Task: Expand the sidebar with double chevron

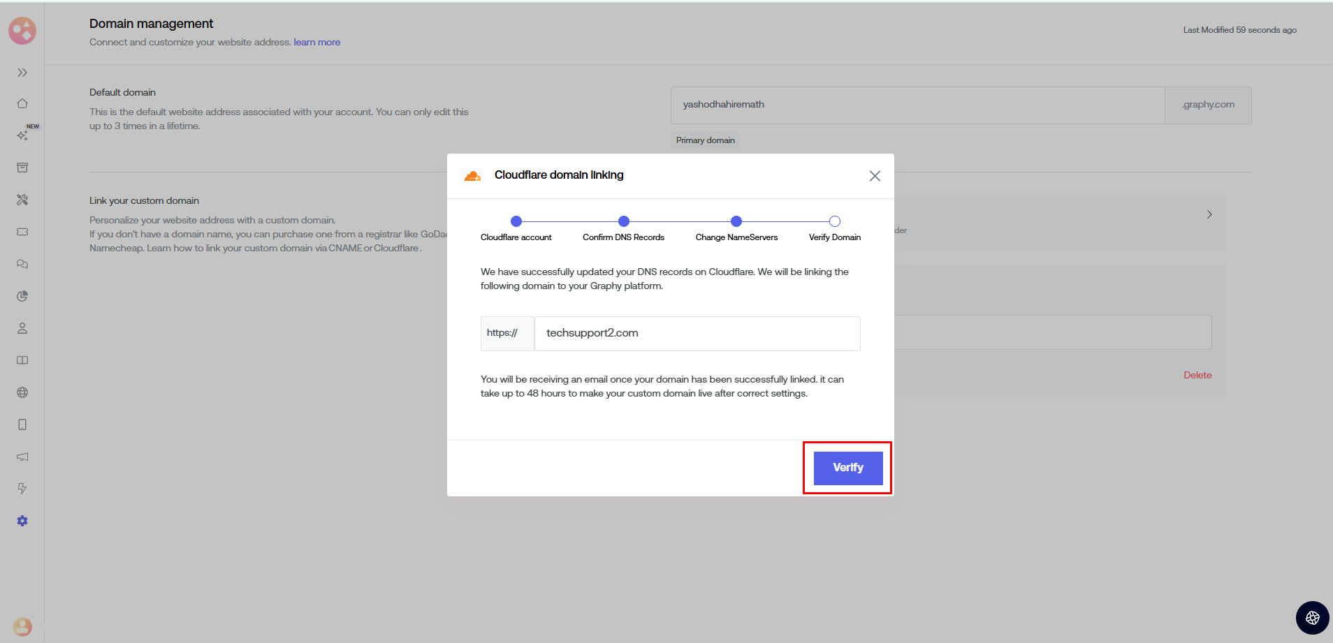Action: (22, 73)
